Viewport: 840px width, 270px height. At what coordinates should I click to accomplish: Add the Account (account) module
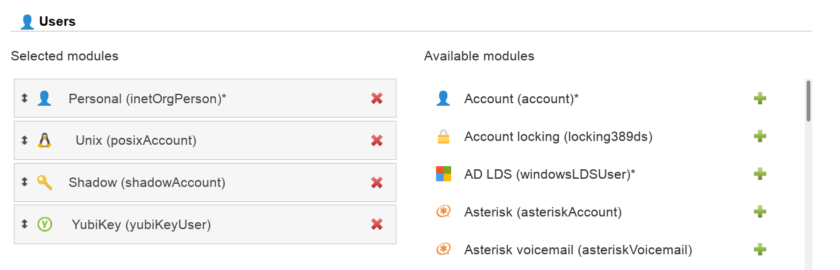pos(760,98)
